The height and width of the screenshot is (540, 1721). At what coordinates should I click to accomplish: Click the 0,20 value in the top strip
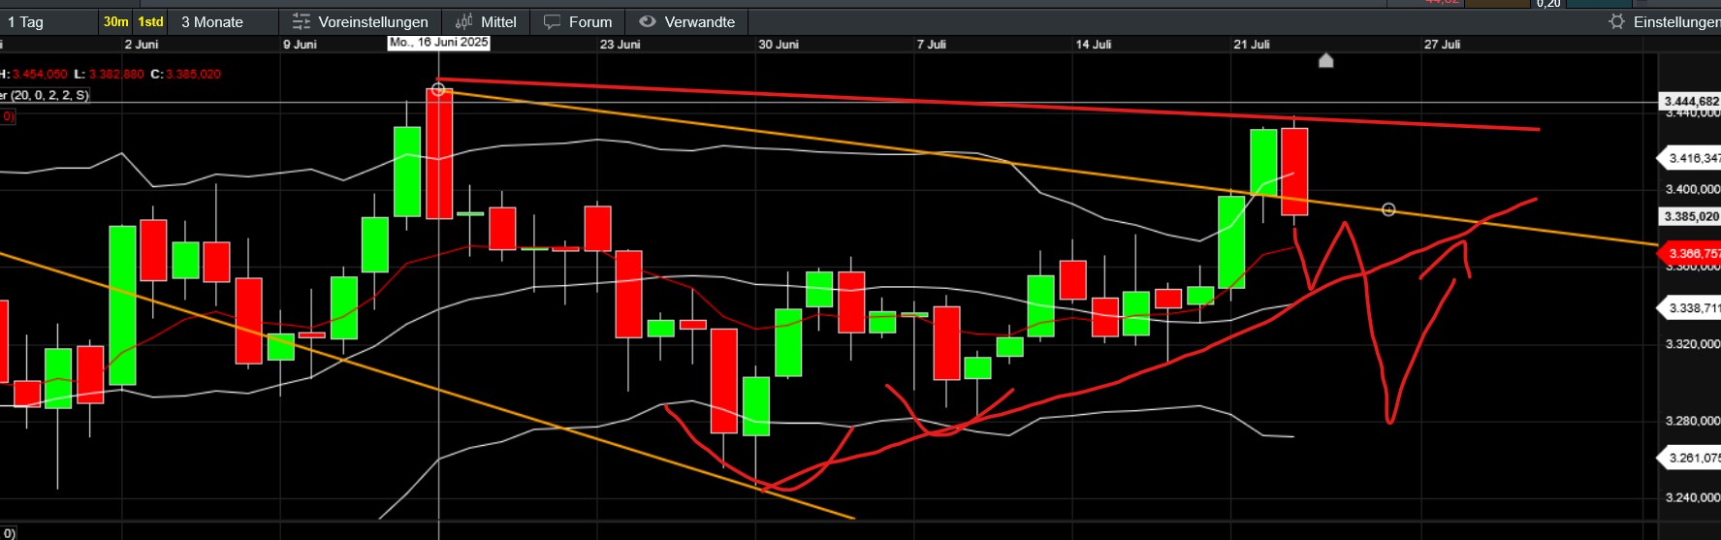(1548, 4)
